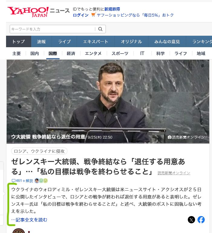Select the エキスパート tab
The height and width of the screenshot is (233, 212).
[x=96, y=41]
